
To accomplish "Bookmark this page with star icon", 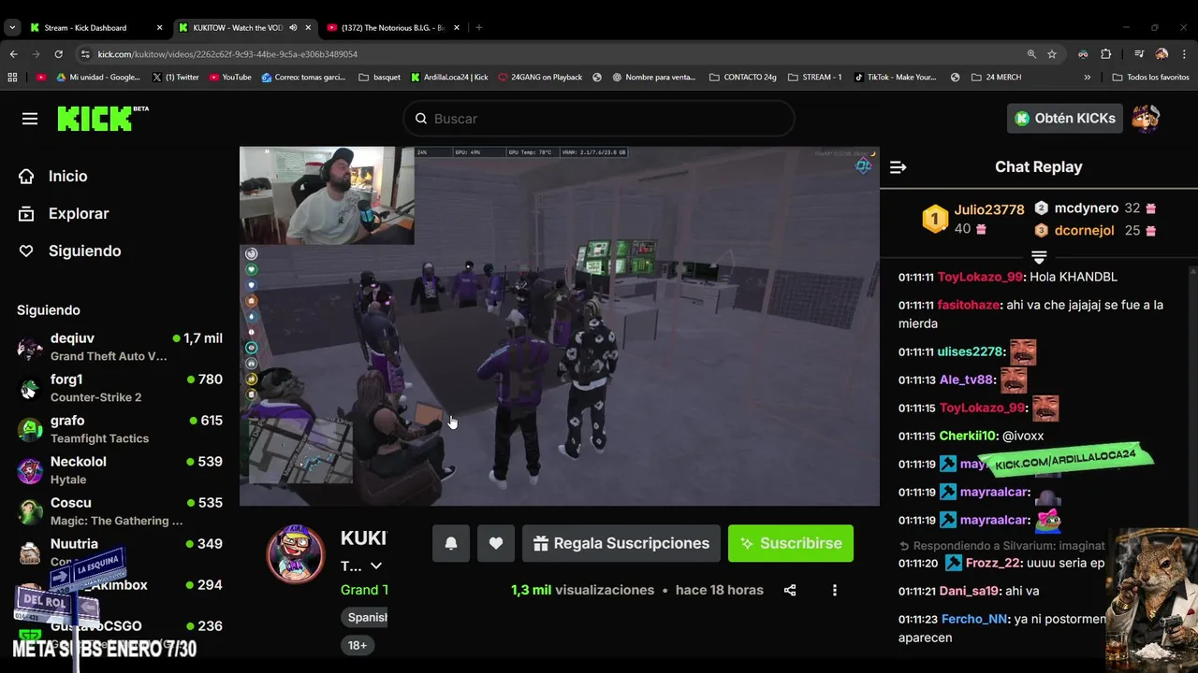I will 1052,54.
